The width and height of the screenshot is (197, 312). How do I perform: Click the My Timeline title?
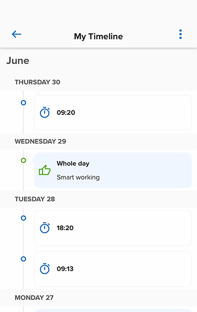[x=98, y=36]
